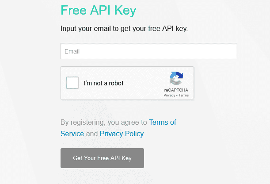
Task: Open the Terms of Service link
Action: 163,122
